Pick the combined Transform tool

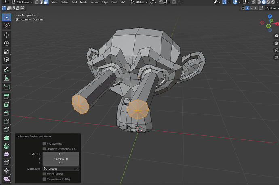(6, 60)
